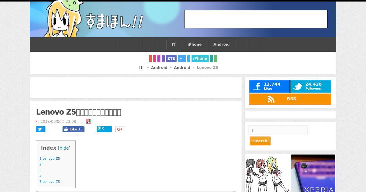The height and width of the screenshot is (192, 366).
Task: Share the article on Twitter
Action: (x=41, y=129)
